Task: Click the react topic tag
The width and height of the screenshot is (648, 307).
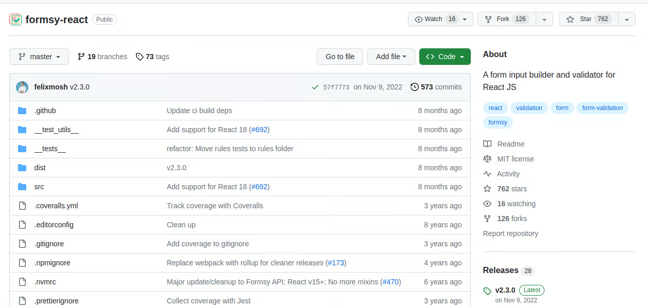Action: click(x=495, y=108)
